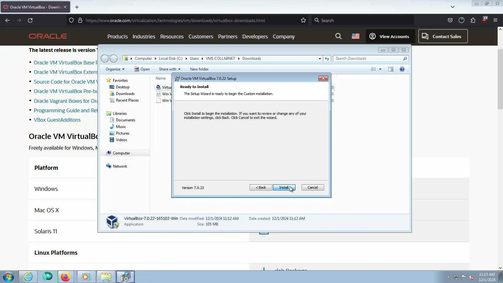Screen dimensions: 503x283
Task: Open the Windows Start button
Action: (x=8, y=277)
